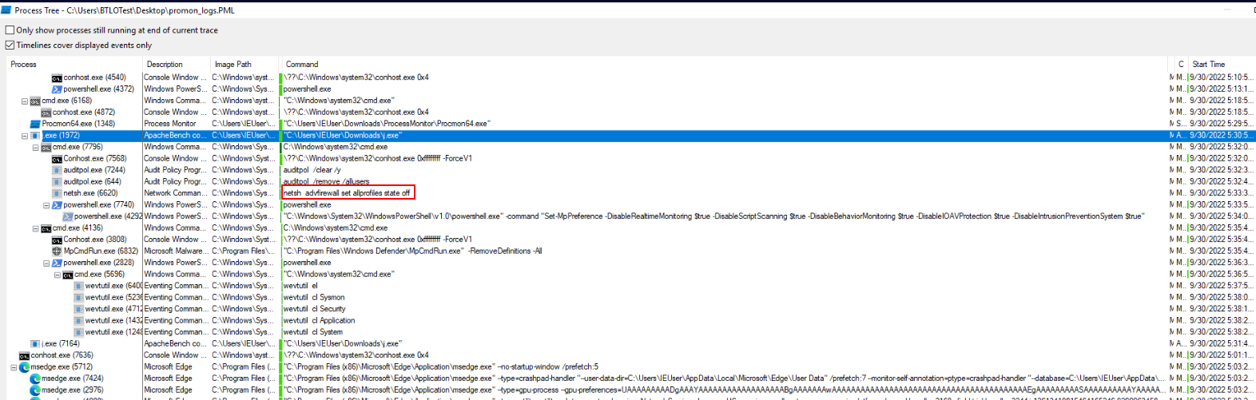
Task: Click the powershell.exe (7740) icon
Action: point(57,205)
